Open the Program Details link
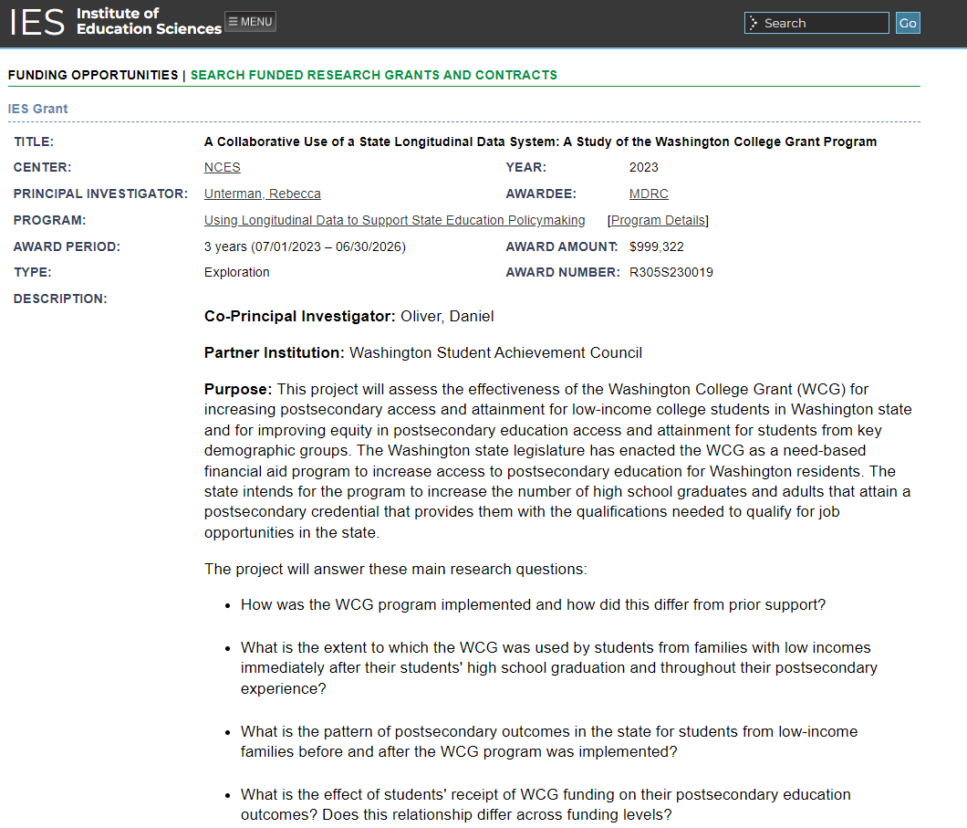The image size is (967, 828). tap(658, 220)
